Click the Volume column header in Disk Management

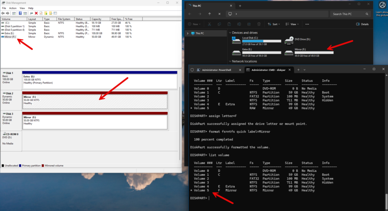[14, 19]
